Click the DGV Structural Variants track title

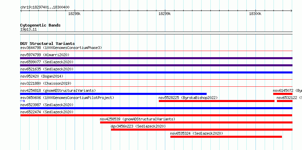click(48, 44)
